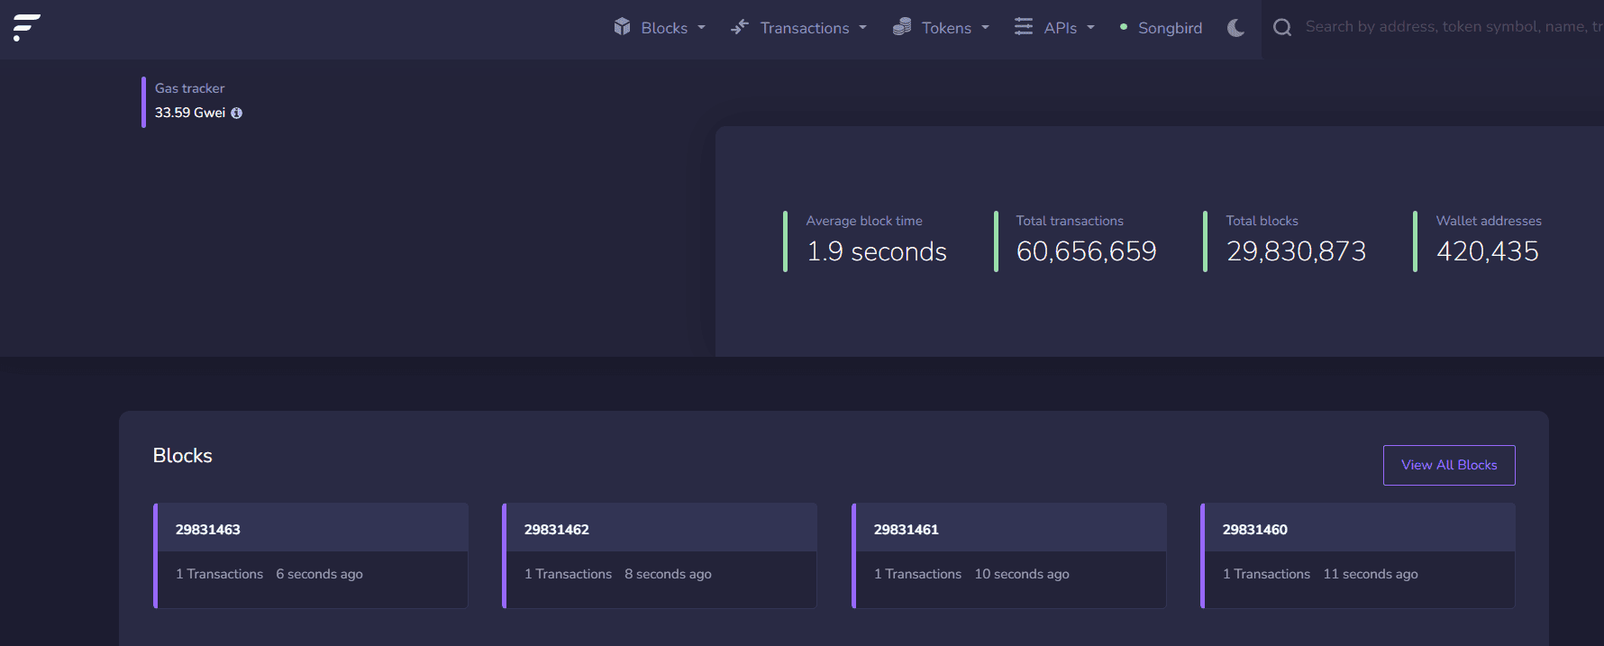Viewport: 1604px width, 646px height.
Task: Click the 8 seconds ago timestamp
Action: click(668, 574)
